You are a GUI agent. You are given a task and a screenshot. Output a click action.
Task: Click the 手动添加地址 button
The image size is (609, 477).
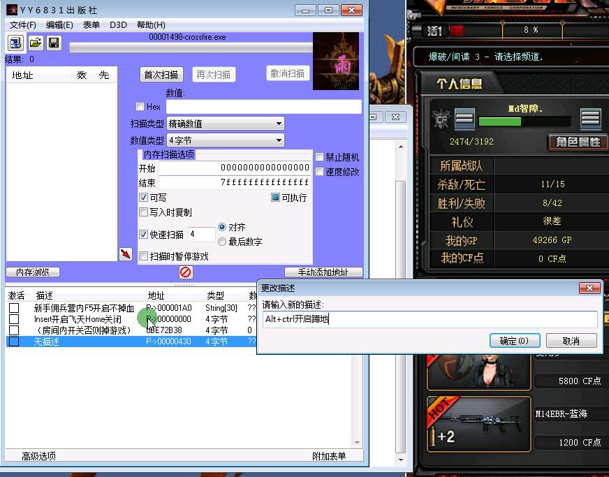pos(323,272)
